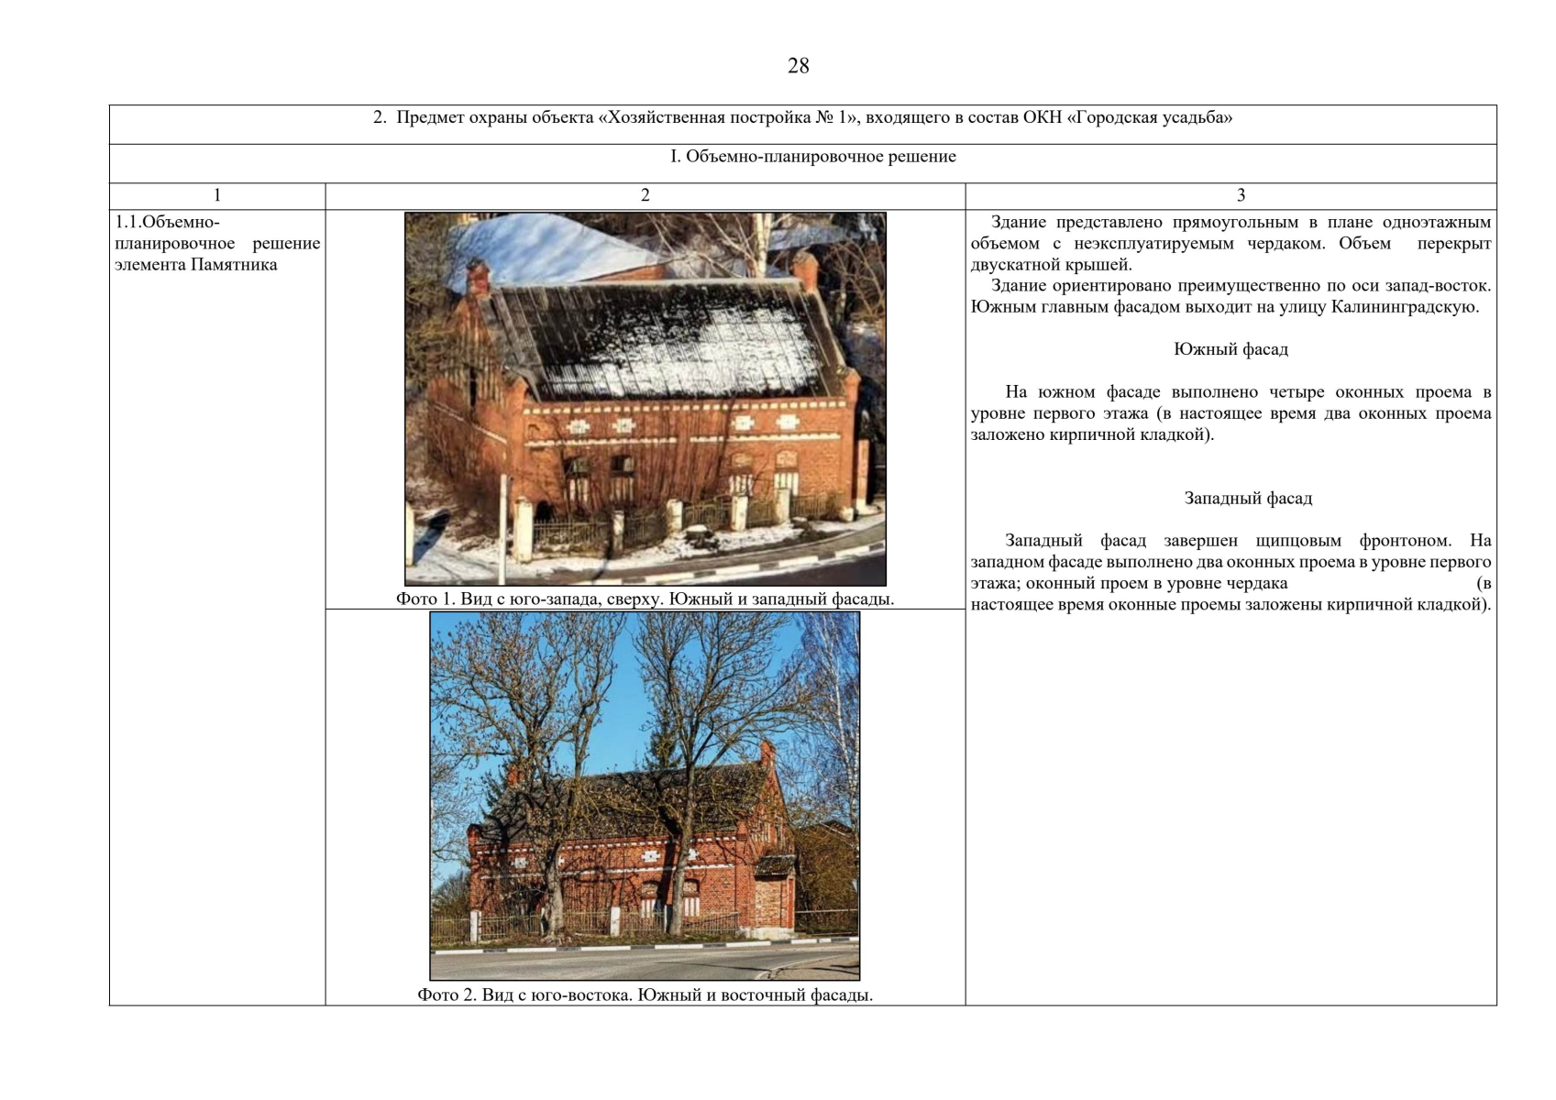Click the subheading «Западный фасад»
The image size is (1556, 1100).
[x=1248, y=499]
